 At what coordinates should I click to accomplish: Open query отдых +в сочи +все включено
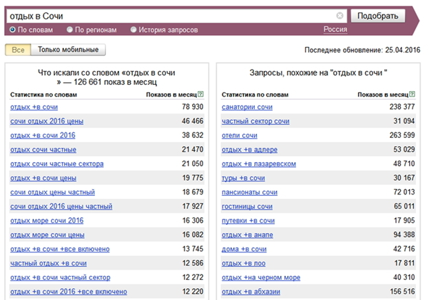60,249
